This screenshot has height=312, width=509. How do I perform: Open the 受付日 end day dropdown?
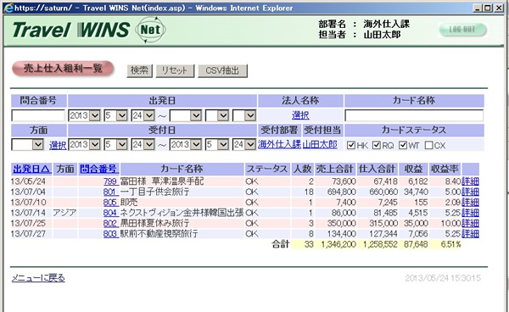pos(244,144)
